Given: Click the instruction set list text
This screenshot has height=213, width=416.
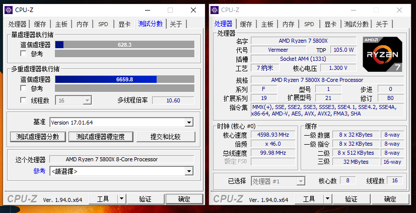Looking at the screenshot, I should [327, 111].
